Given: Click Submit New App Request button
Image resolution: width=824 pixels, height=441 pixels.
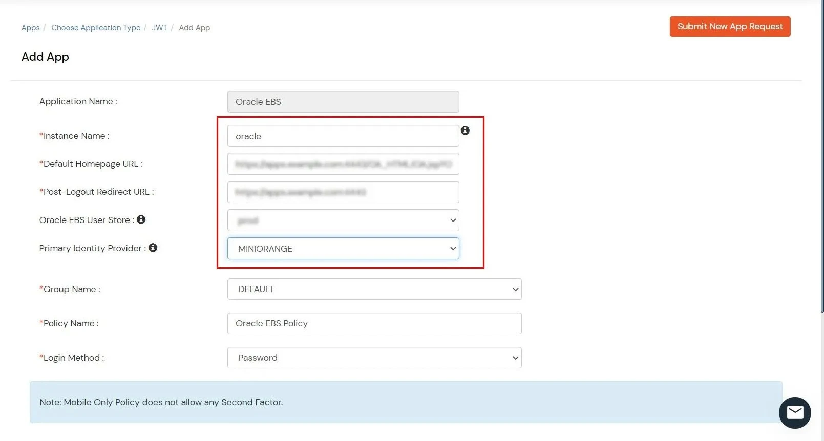Looking at the screenshot, I should [730, 27].
